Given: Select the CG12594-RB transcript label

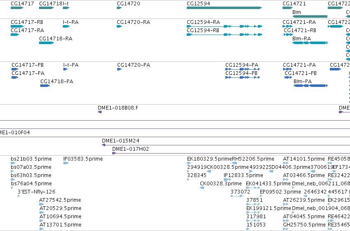Looking at the screenshot, I should (x=203, y=30).
